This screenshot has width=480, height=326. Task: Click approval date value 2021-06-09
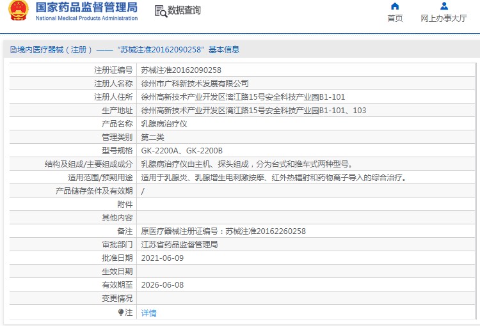162,258
